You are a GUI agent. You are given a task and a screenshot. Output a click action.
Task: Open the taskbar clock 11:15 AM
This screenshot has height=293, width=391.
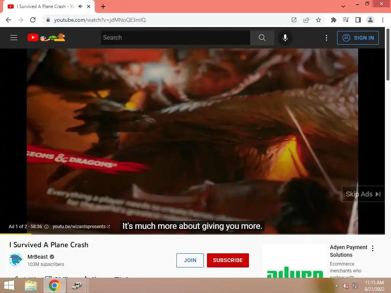click(x=374, y=286)
